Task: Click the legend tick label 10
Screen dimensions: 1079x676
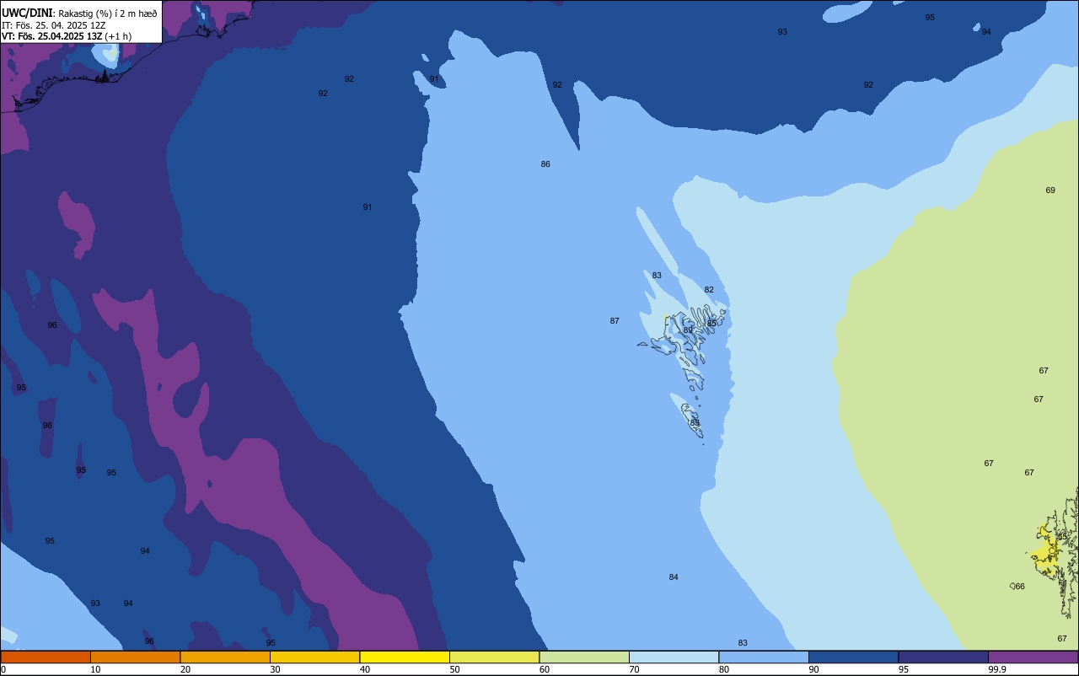Action: pyautogui.click(x=95, y=669)
